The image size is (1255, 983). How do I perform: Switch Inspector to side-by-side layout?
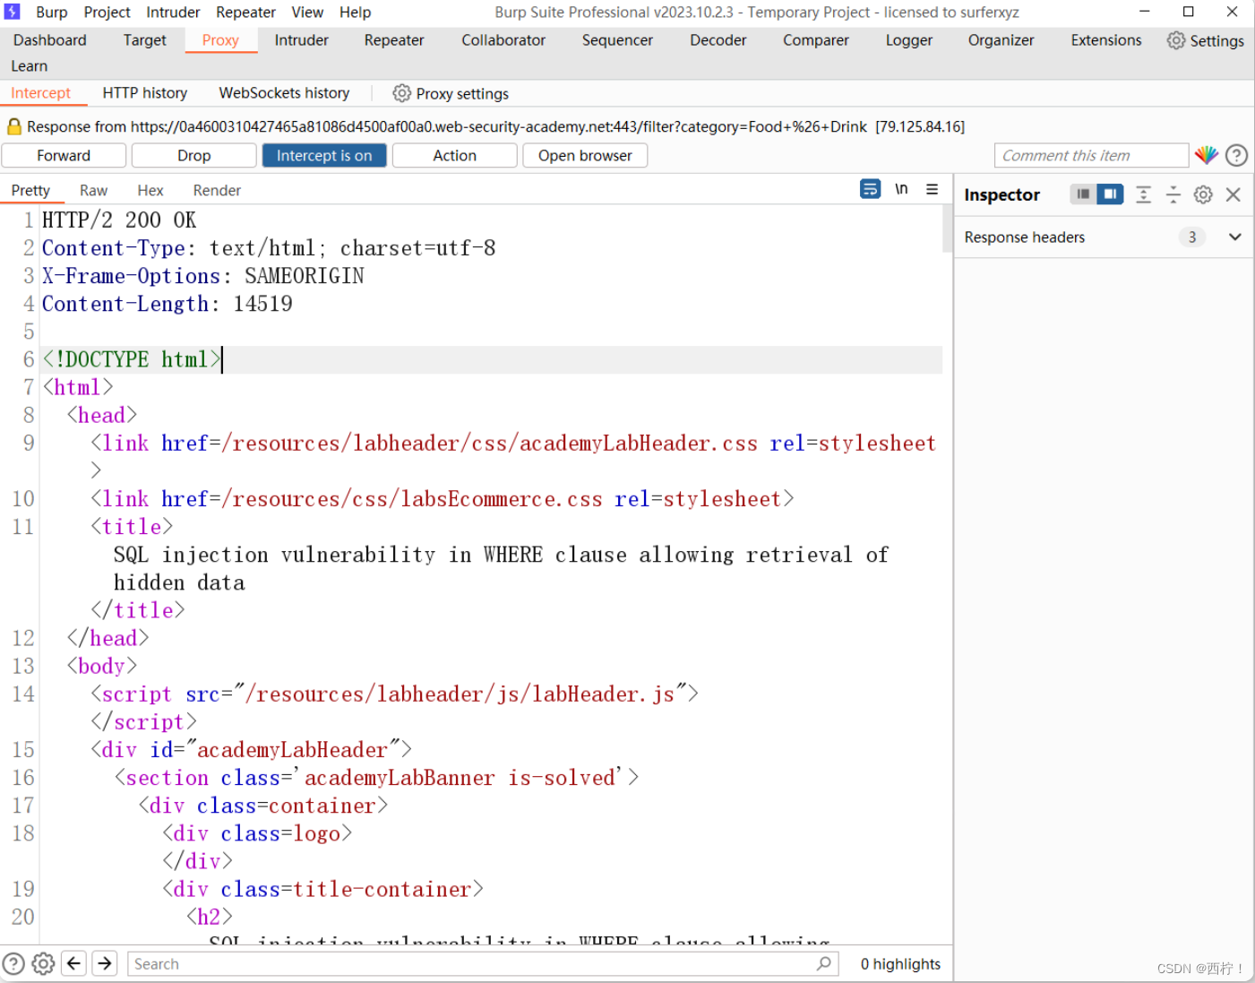point(1110,194)
